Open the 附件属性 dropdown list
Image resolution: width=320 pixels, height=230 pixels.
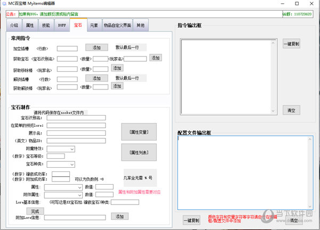pyautogui.click(x=63, y=194)
